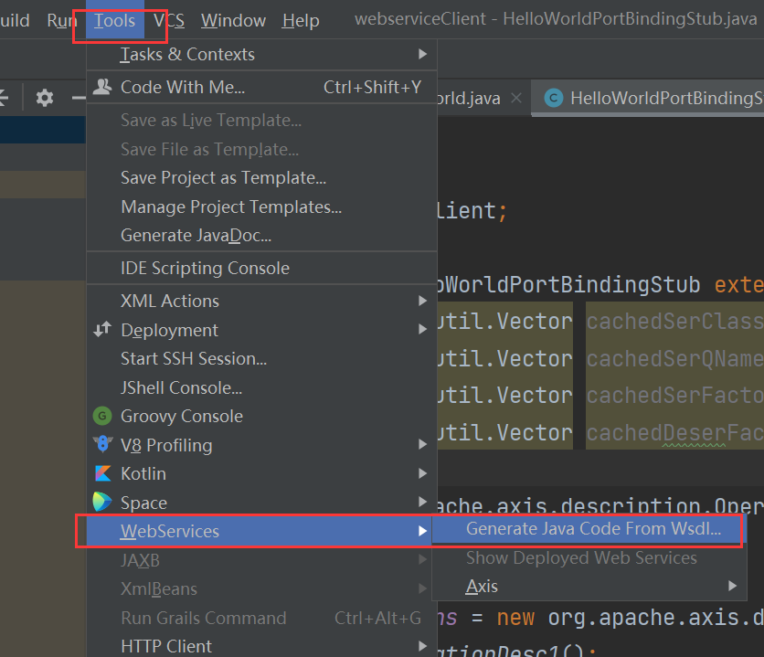Choose Generate Java Code From Wsdl

(x=589, y=529)
